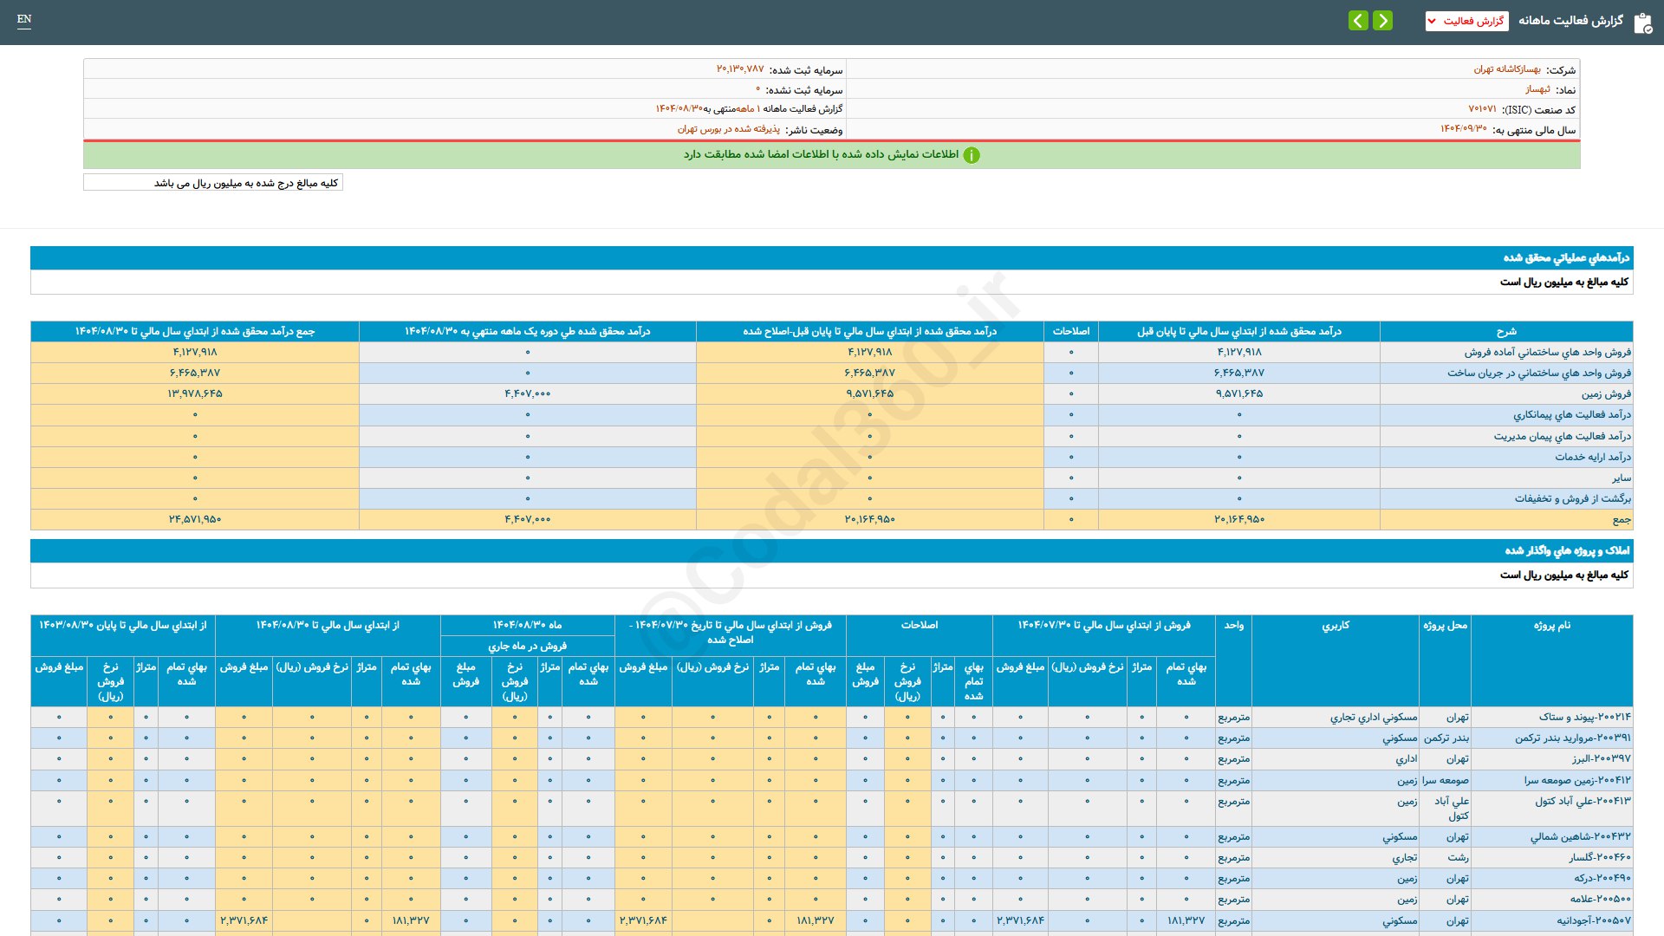Click the green info icon in banner
The image size is (1664, 936).
pos(972,155)
